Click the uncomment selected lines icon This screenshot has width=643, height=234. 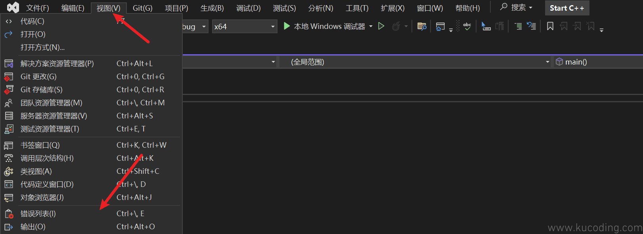coord(532,26)
